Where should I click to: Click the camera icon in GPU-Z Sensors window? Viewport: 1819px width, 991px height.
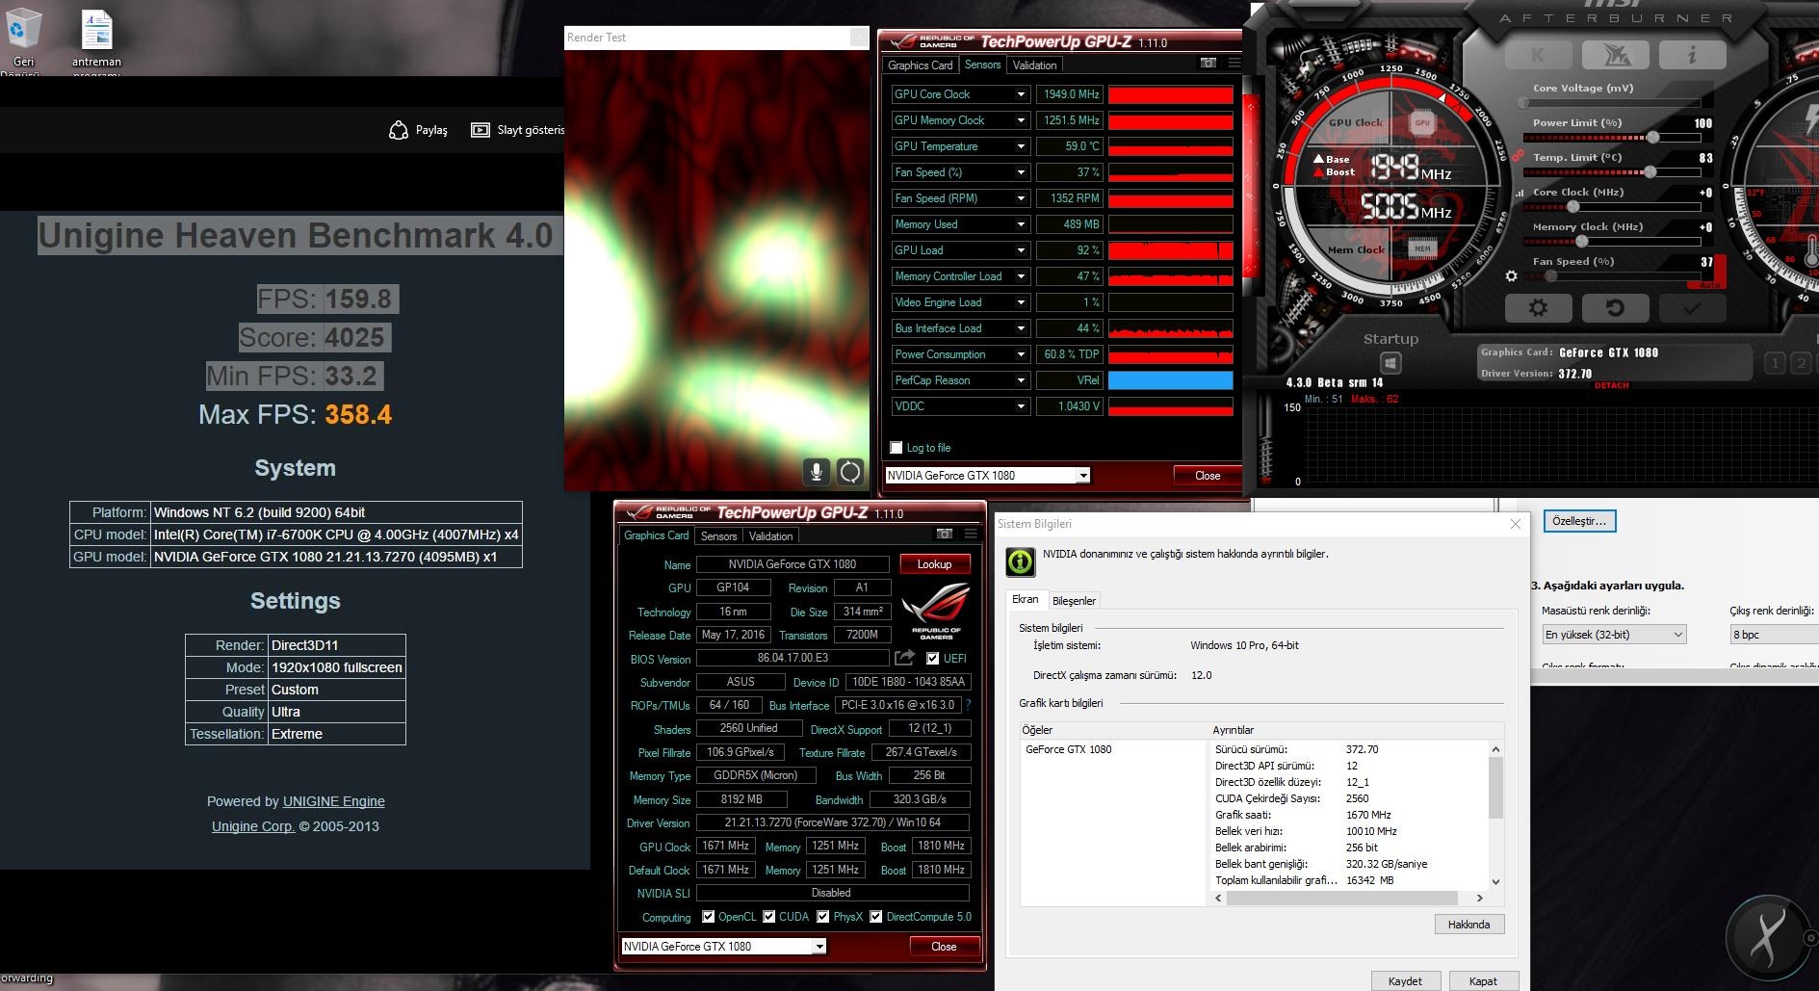pos(1208,63)
